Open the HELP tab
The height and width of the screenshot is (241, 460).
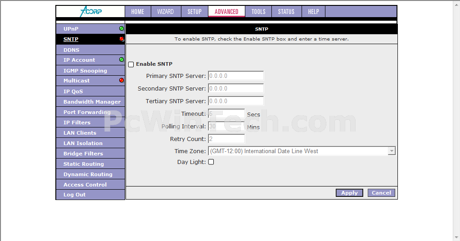(313, 11)
